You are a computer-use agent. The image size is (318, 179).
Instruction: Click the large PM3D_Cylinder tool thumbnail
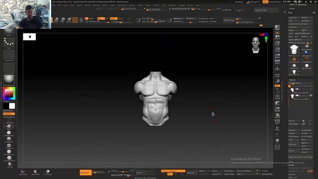pos(294,50)
